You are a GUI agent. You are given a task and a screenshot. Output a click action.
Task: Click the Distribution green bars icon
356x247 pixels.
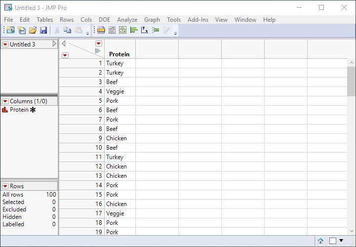134,30
